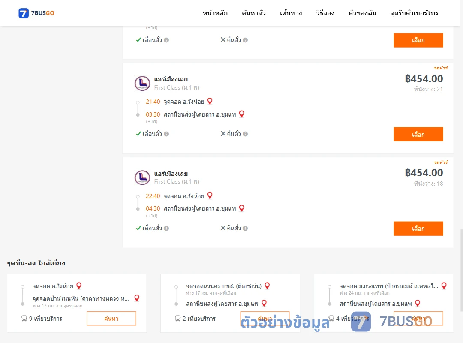463x343 pixels.
Task: Click First Class (ม.1 พ) label in 21:40 trip
Action: tap(177, 88)
